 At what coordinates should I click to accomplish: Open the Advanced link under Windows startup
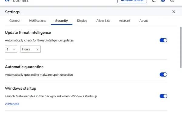coord(12,104)
